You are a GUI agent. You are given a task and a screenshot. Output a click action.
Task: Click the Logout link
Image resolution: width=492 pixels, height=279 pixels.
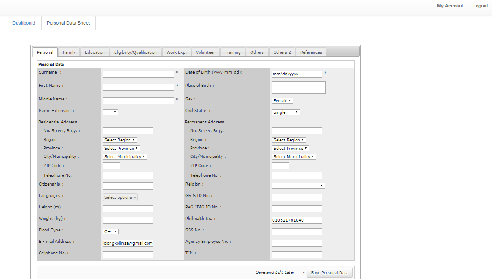(x=480, y=6)
